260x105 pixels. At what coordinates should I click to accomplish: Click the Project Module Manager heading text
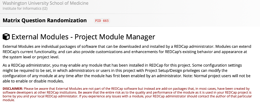[115, 37]
